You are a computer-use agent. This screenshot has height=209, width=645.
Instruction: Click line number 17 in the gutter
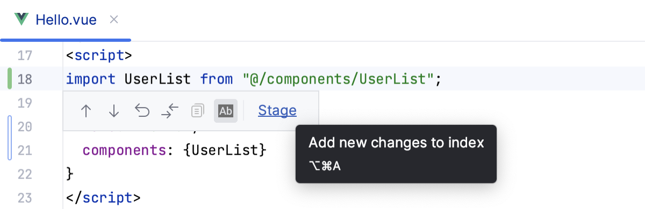[25, 55]
